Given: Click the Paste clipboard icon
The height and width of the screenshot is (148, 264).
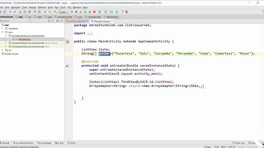Looking at the screenshot, I should [29, 12].
